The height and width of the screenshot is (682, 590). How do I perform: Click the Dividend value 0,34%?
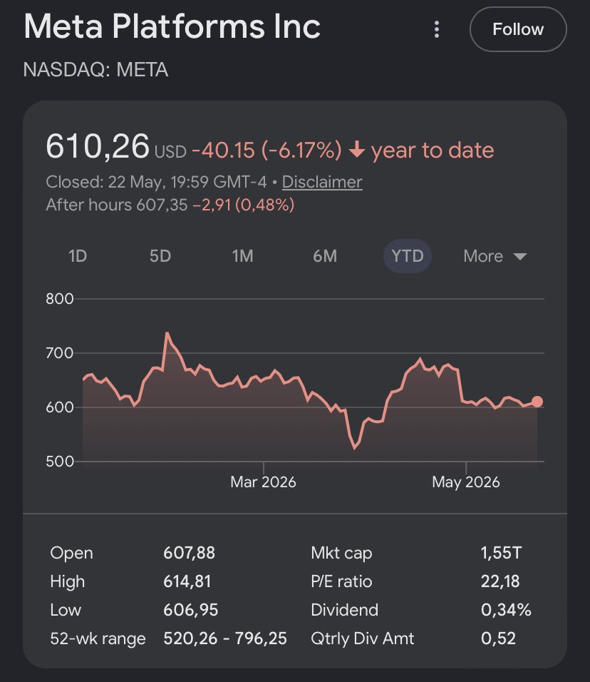506,610
